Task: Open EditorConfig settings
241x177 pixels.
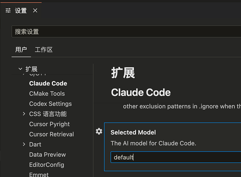Action: coord(47,165)
